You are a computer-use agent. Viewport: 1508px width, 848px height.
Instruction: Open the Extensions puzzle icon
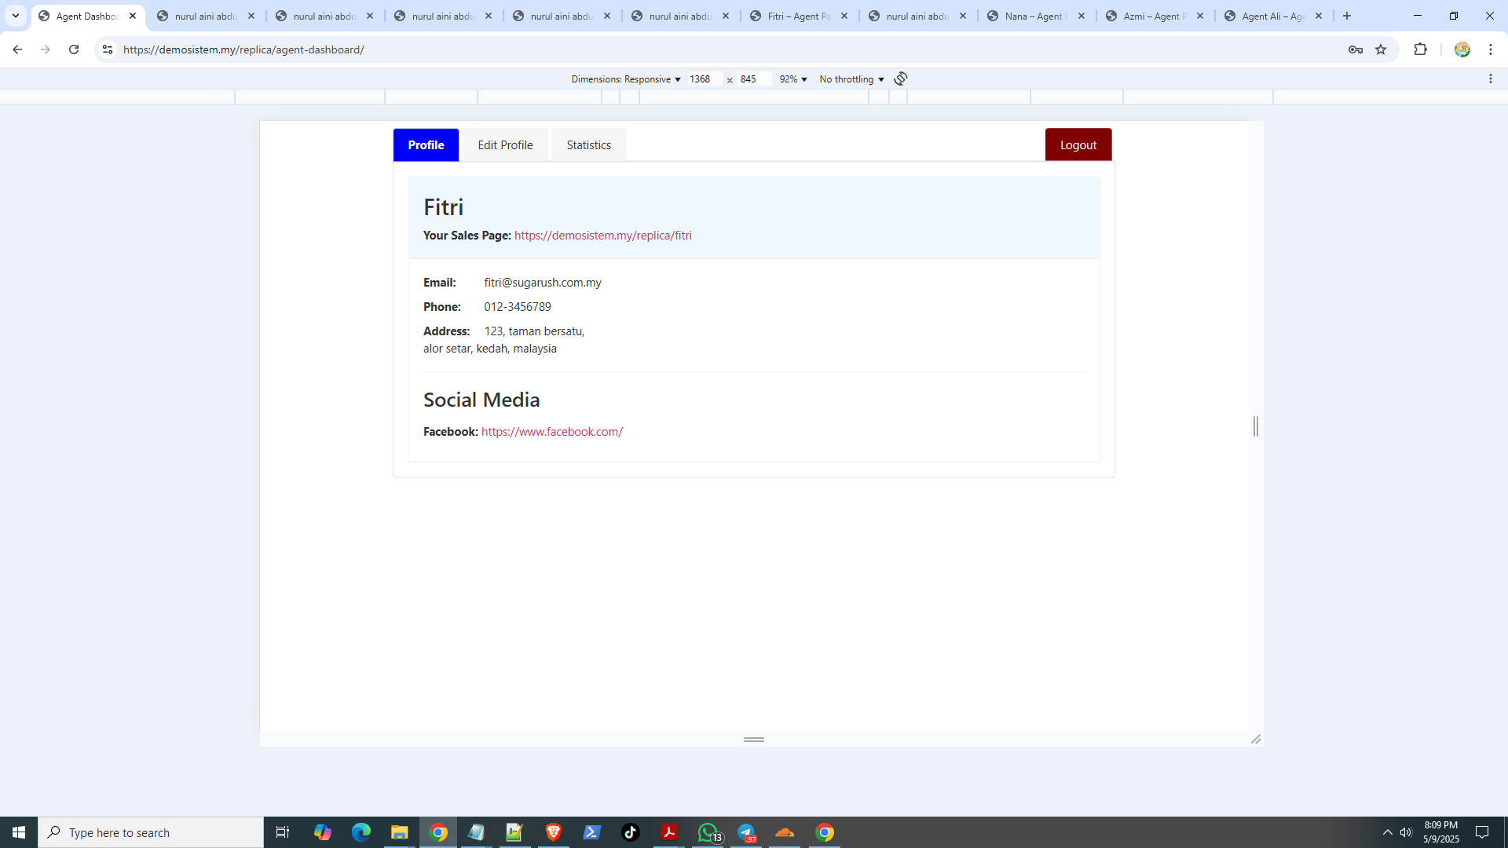[x=1420, y=49]
